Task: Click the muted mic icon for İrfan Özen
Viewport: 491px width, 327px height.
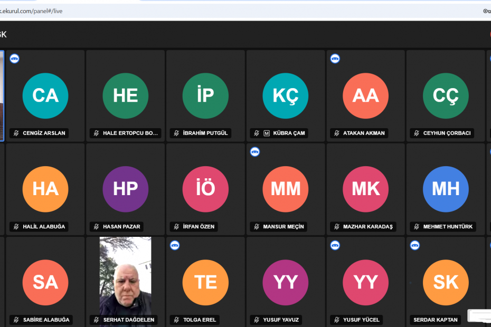Action: click(177, 227)
